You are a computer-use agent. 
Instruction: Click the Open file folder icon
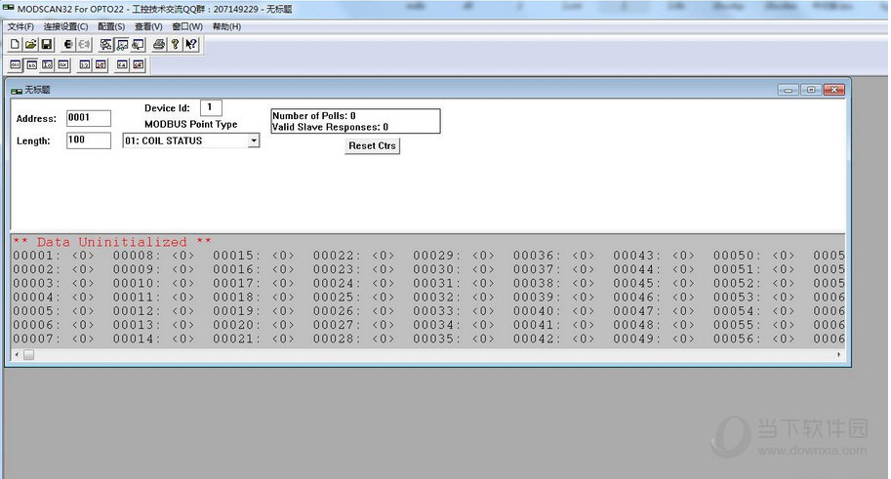point(30,45)
